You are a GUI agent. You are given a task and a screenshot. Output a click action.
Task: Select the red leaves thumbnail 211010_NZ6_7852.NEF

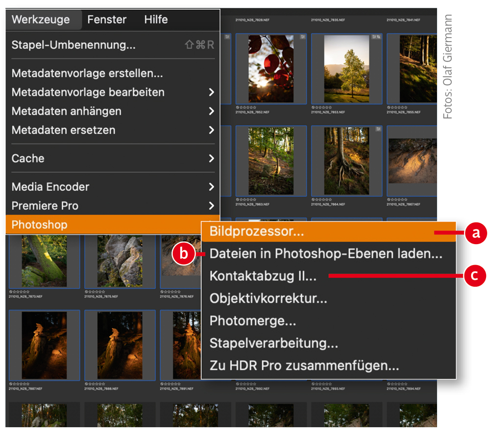271,68
